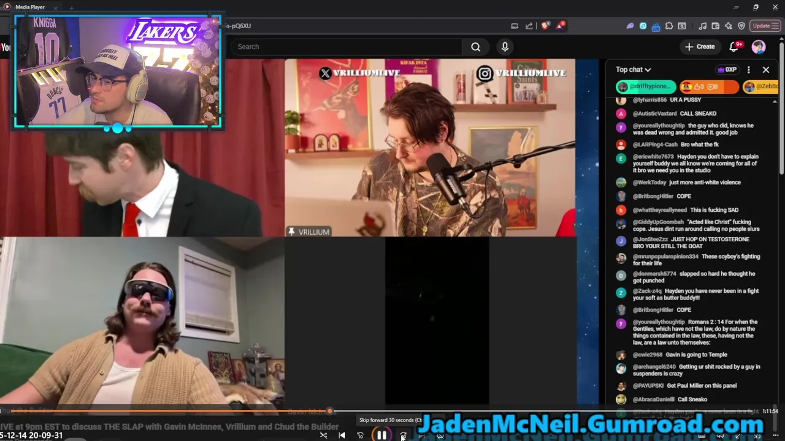Open the extensions puzzle-piece menu

(x=669, y=26)
